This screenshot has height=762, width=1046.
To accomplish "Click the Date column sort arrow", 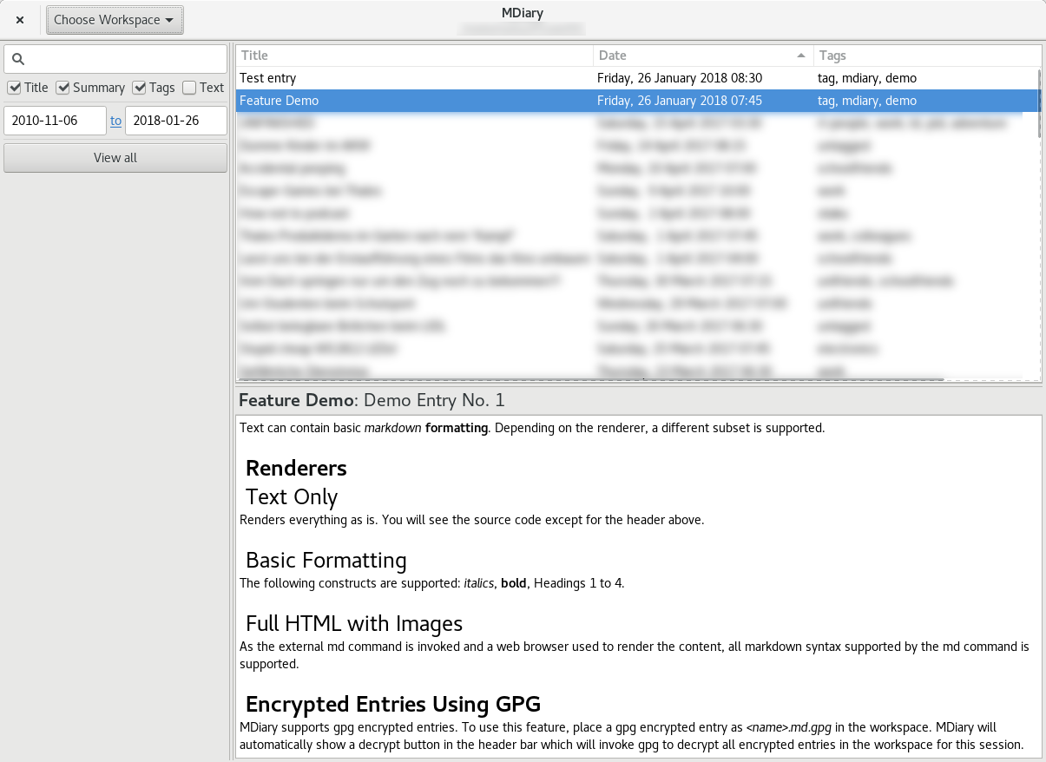I will click(x=800, y=56).
